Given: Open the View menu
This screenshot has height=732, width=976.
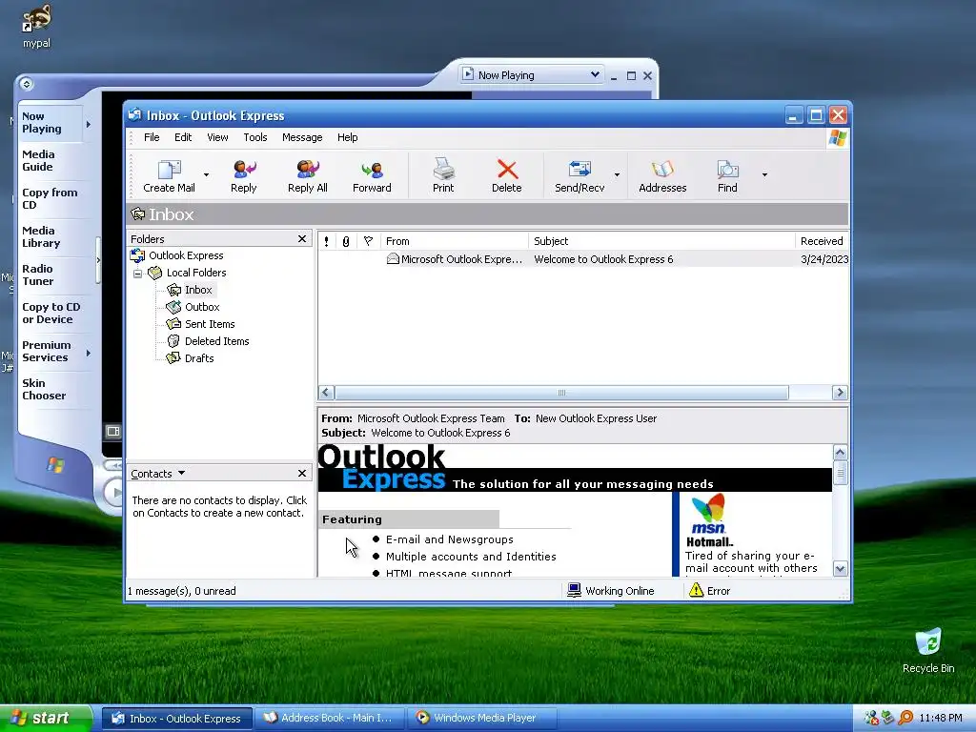Looking at the screenshot, I should 217,137.
